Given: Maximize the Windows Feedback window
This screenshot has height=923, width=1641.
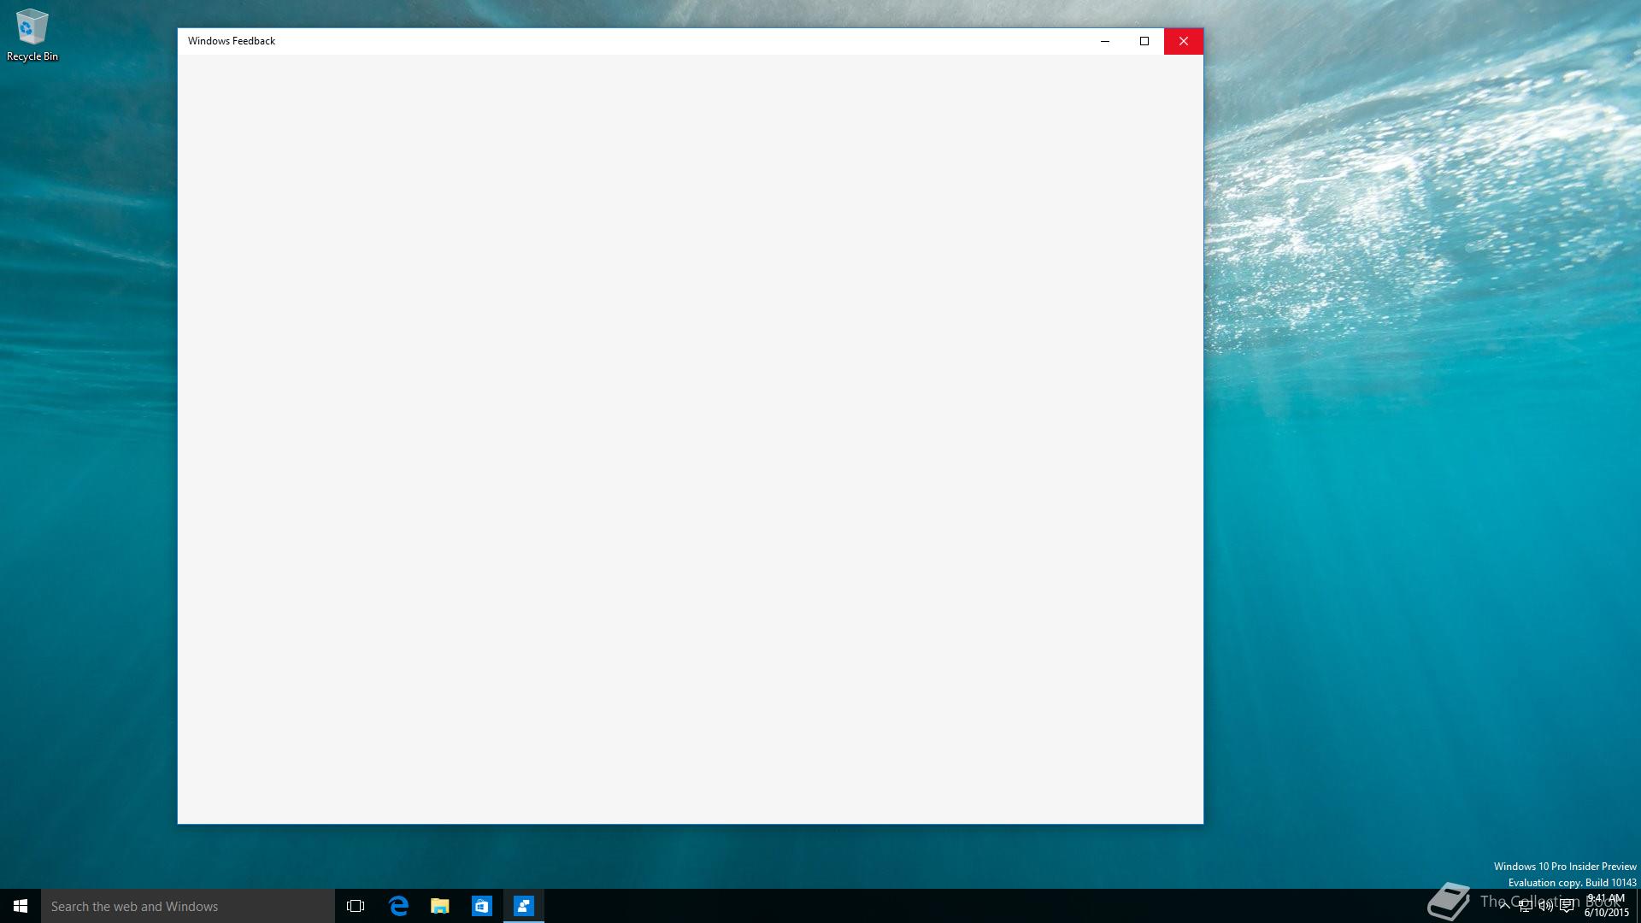Looking at the screenshot, I should click(x=1144, y=41).
